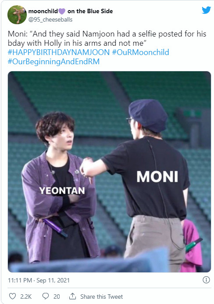Click the 20 replies count
This screenshot has height=304, width=214.
(x=57, y=297)
